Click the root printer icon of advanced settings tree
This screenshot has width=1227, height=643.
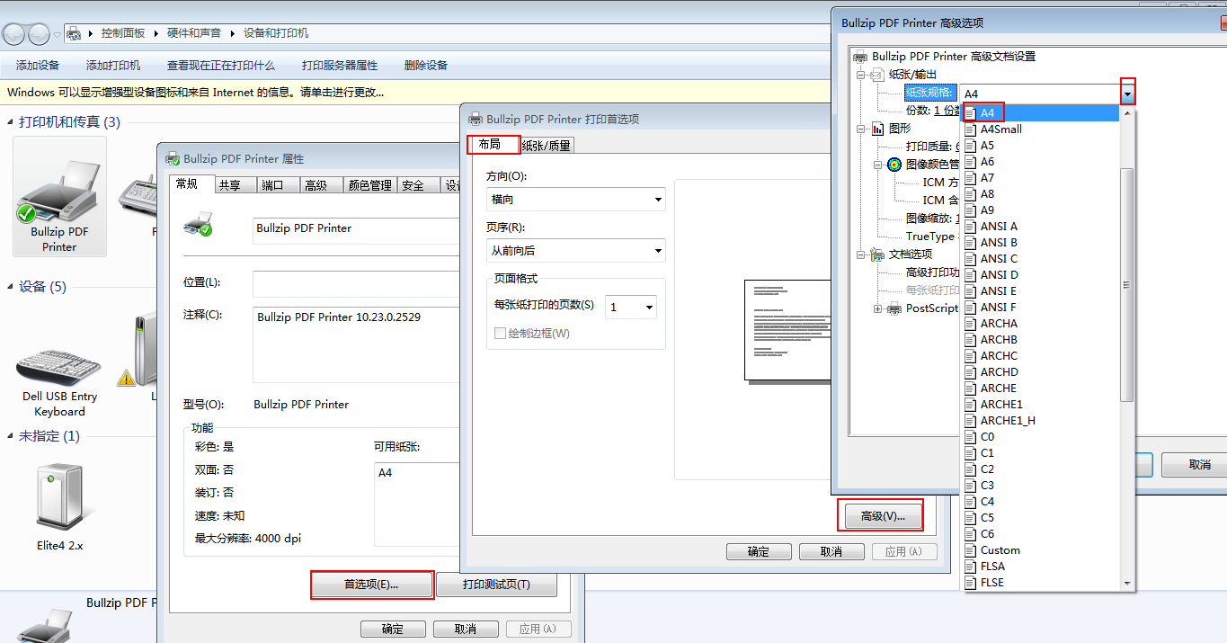(860, 56)
